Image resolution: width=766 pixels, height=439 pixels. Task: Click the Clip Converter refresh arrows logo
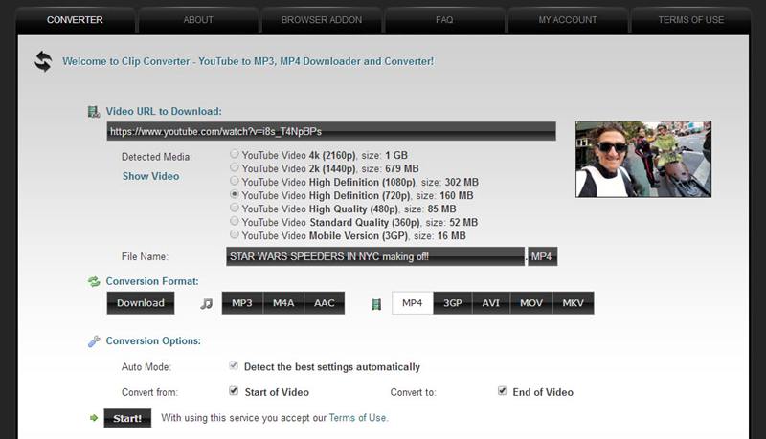pyautogui.click(x=43, y=61)
